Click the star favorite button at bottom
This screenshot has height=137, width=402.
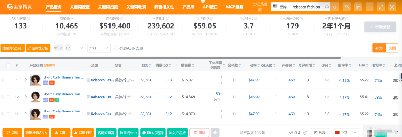point(215,133)
